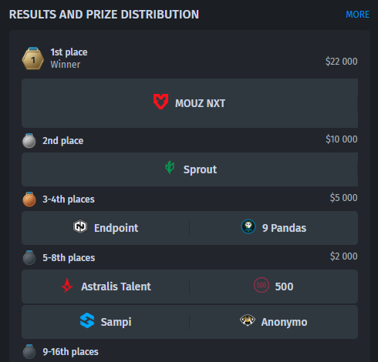Image resolution: width=378 pixels, height=362 pixels.
Task: Click the Astralis Talent red star logo
Action: [x=67, y=285]
